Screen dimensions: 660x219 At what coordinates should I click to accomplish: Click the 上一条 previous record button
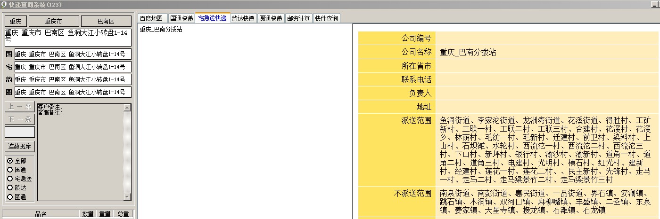click(x=20, y=107)
